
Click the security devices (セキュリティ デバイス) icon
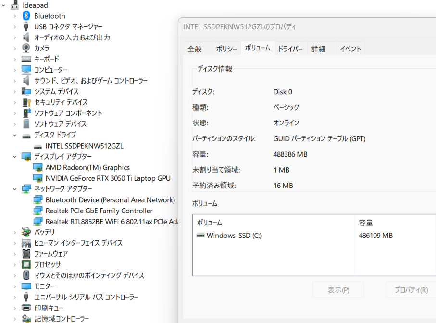pyautogui.click(x=26, y=102)
